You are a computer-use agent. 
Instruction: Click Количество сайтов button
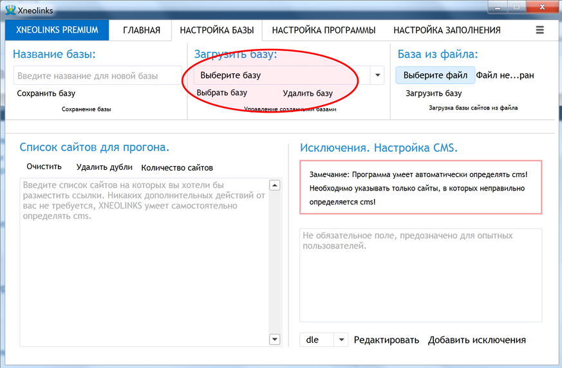[x=177, y=168]
